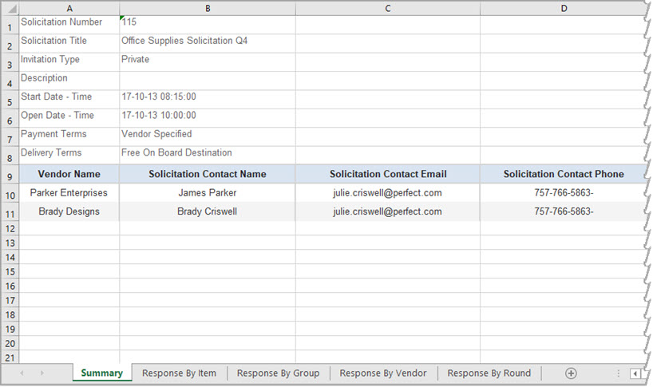Screen dimensions: 653x387
Task: Select phone cell in Brady Designs row
Action: click(x=563, y=211)
